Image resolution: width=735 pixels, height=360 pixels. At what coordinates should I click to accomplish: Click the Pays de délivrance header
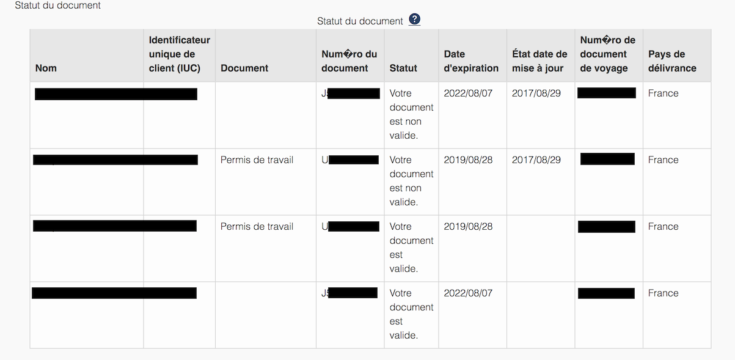pos(672,61)
